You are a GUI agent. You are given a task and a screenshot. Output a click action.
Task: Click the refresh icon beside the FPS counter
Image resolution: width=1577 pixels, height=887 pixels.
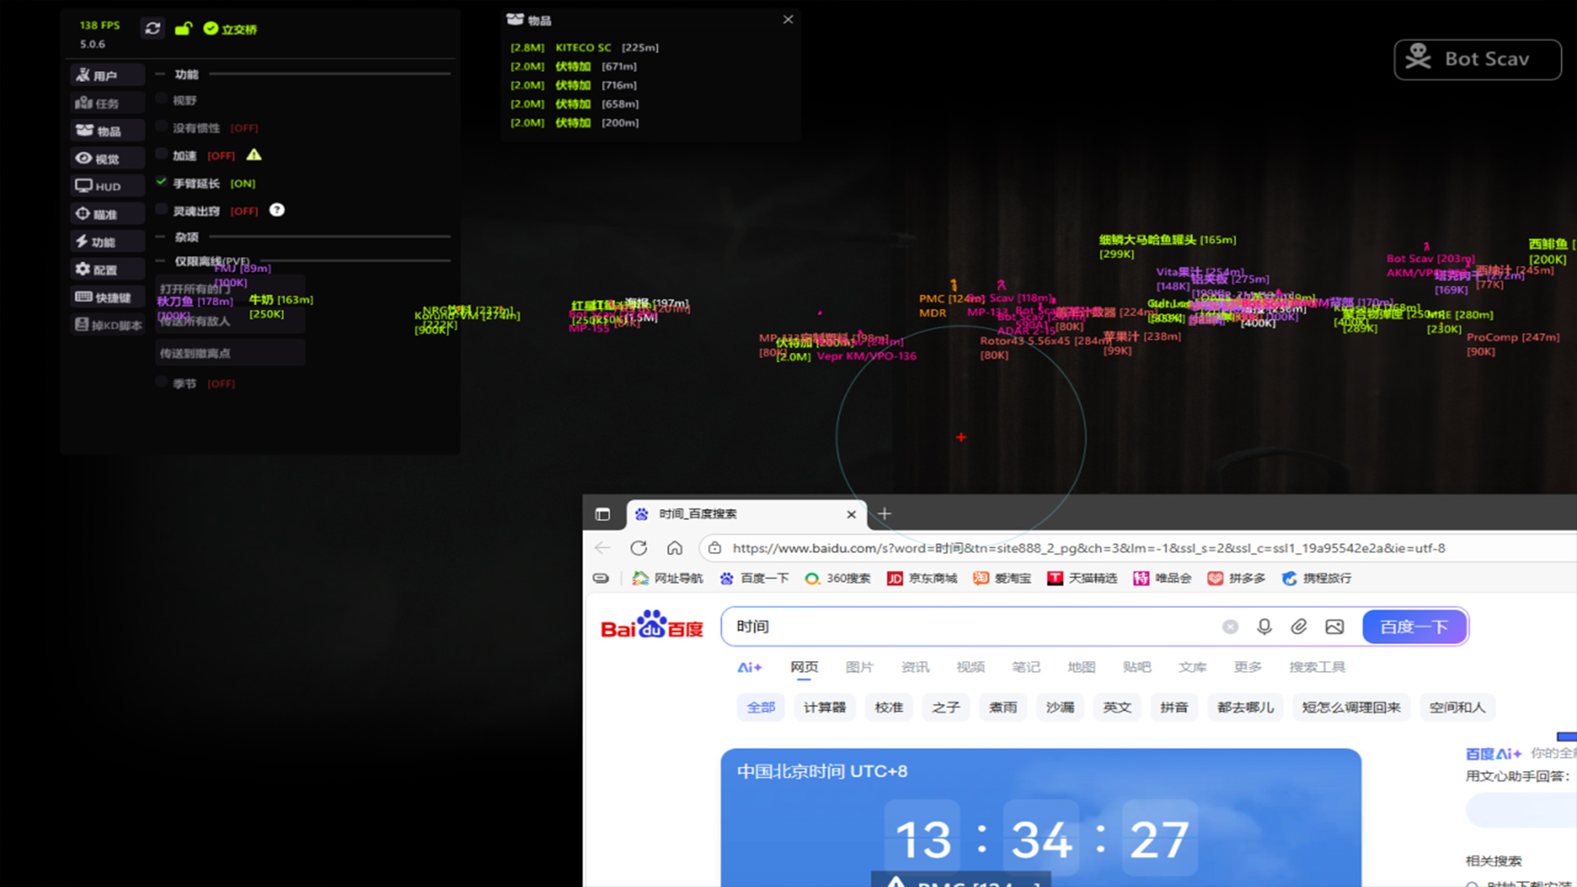(153, 29)
